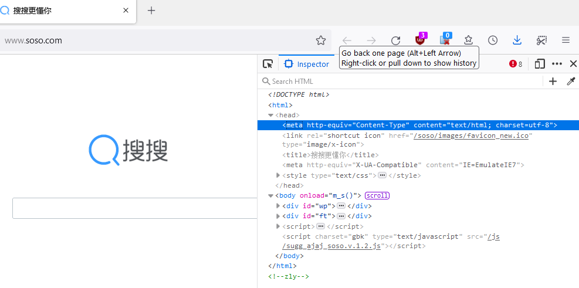Expand the style type="text/css" node

(278, 175)
